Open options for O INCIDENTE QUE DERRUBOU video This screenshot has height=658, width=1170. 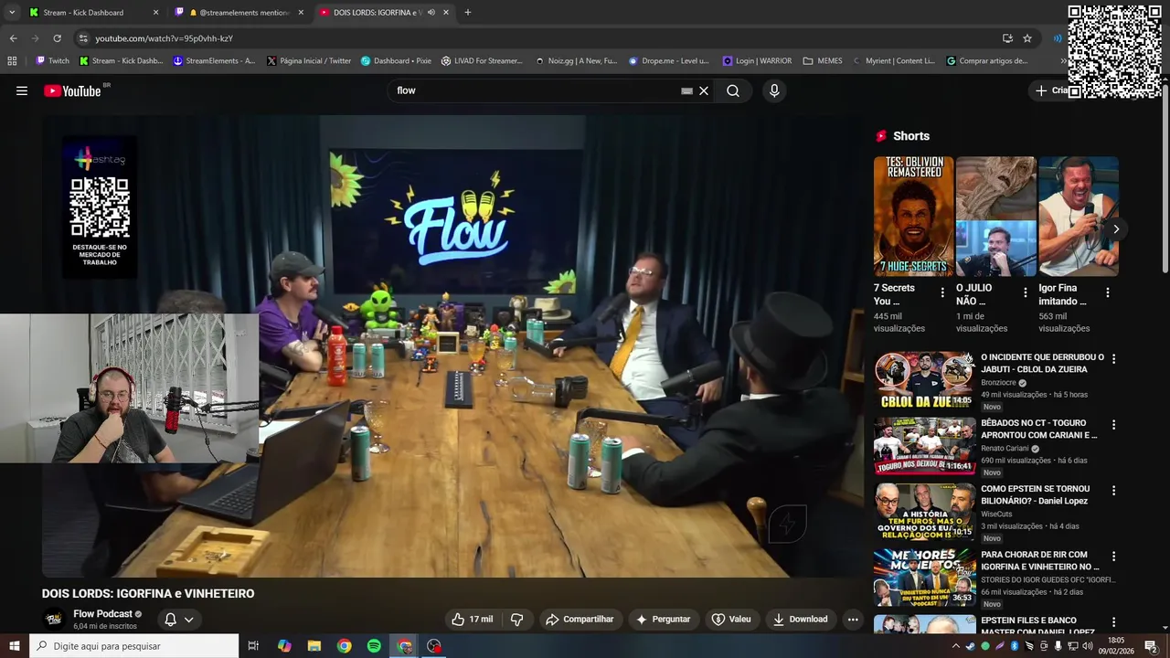click(x=1113, y=359)
